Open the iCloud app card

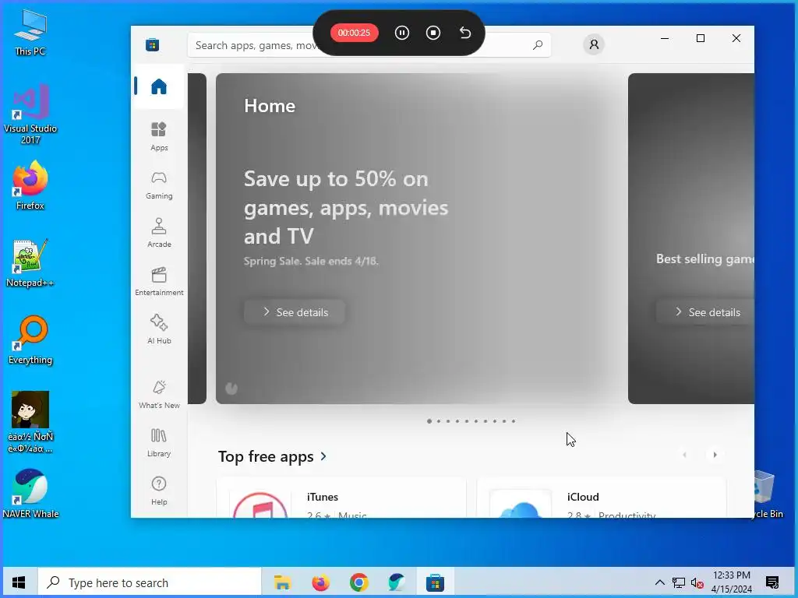pos(601,498)
